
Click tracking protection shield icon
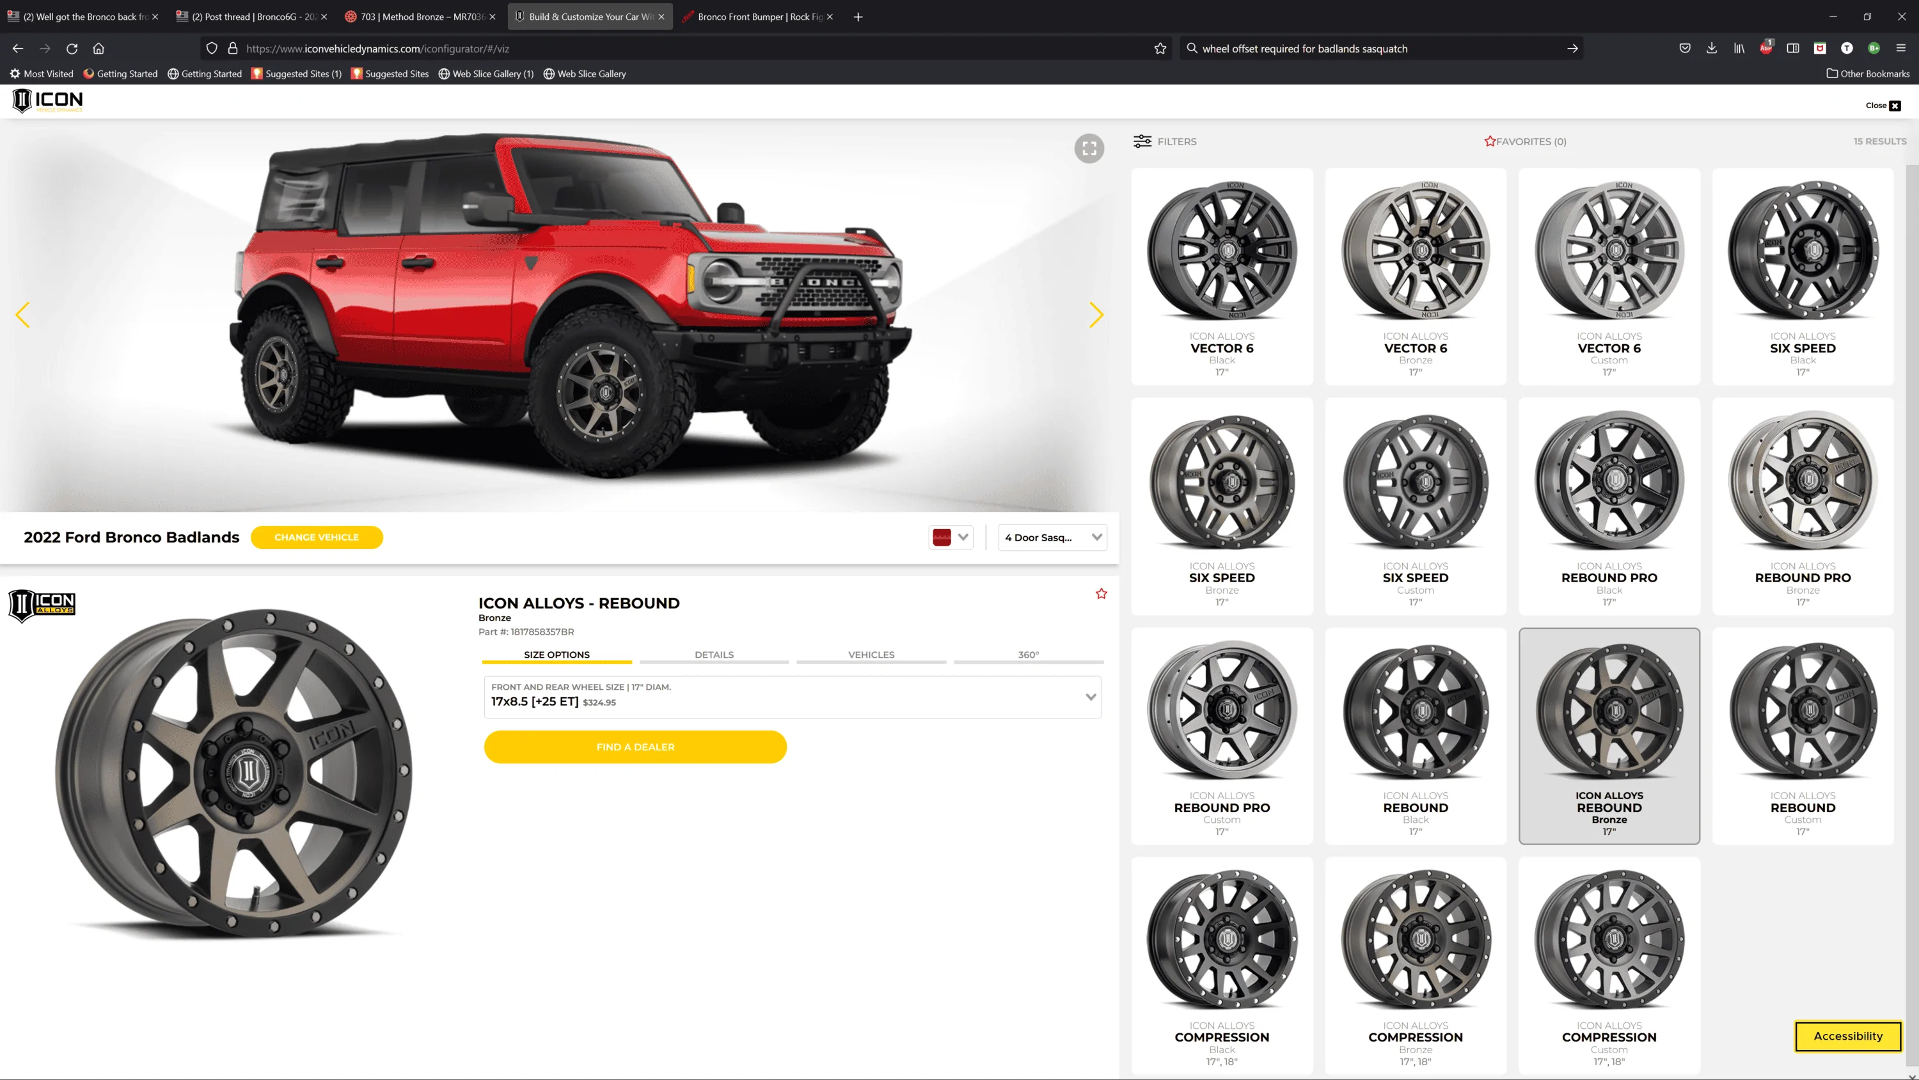click(x=212, y=49)
